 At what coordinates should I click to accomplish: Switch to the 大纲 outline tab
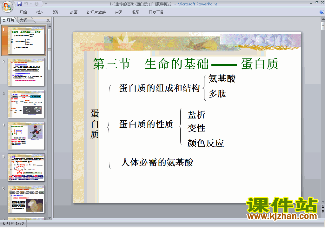pos(23,20)
